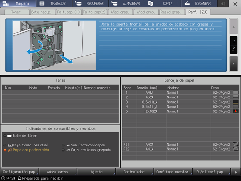Click the Peso column header

[x=215, y=88]
